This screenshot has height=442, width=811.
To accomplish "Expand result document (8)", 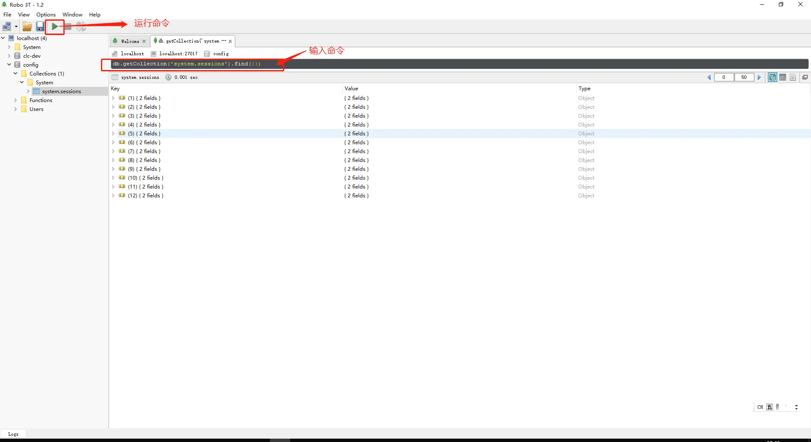I will pos(113,160).
